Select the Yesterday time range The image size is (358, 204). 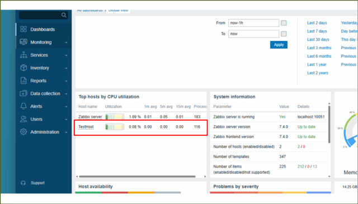[349, 23]
